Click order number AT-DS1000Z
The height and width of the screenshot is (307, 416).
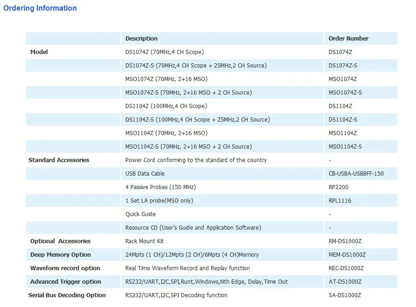(x=345, y=282)
